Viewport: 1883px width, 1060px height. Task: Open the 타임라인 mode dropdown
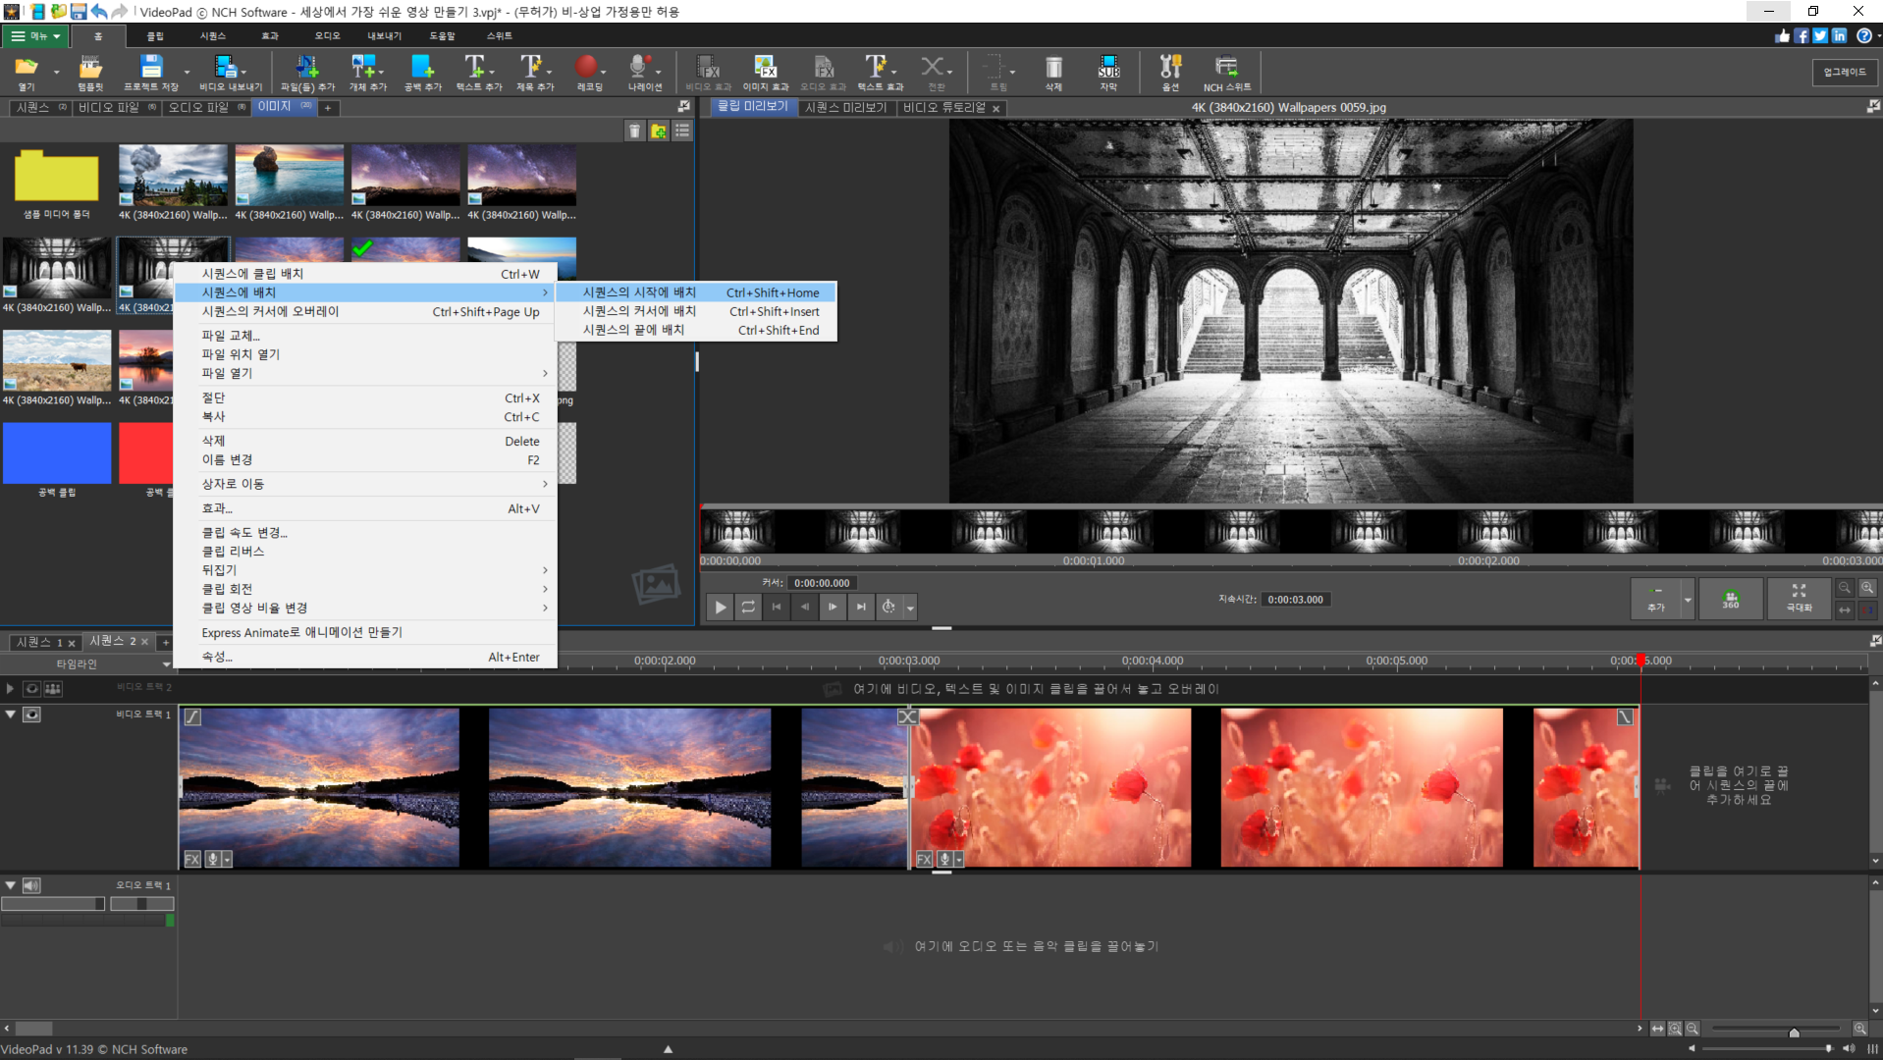click(x=166, y=664)
